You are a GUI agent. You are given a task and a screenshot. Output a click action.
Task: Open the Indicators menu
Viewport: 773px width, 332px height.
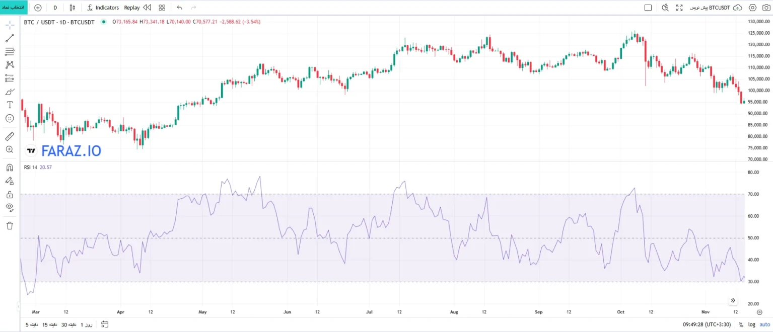pyautogui.click(x=103, y=7)
